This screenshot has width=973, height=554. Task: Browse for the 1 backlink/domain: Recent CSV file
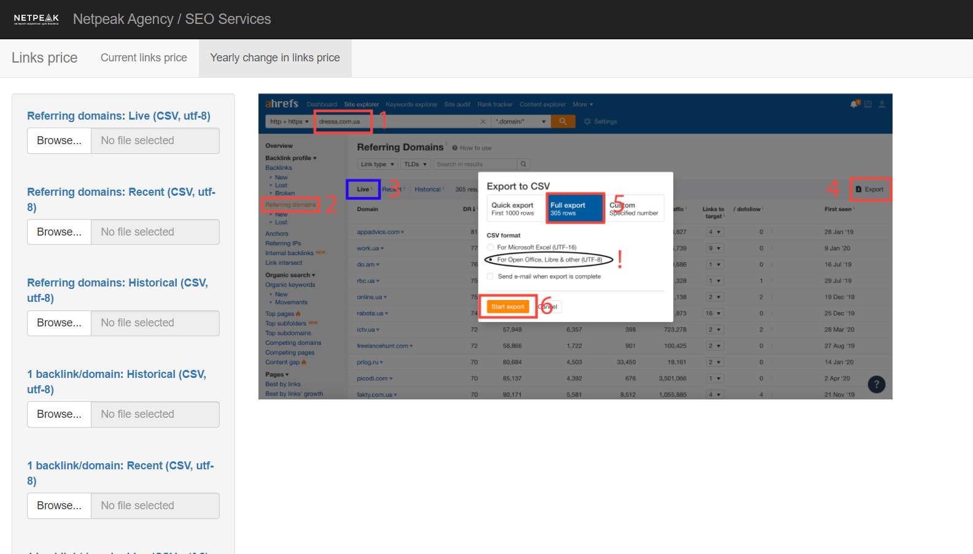click(x=59, y=506)
